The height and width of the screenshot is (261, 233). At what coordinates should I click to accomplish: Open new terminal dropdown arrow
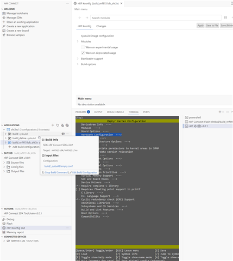tap(223, 112)
